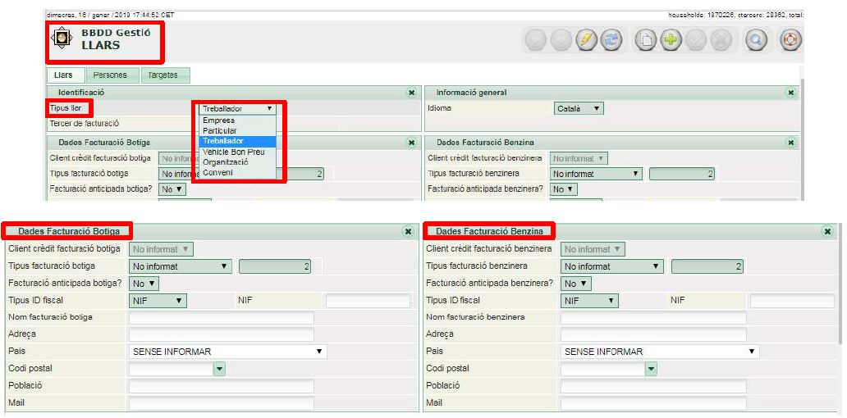The image size is (847, 418).
Task: Collapse the Identificació panel with X
Action: pyautogui.click(x=411, y=93)
